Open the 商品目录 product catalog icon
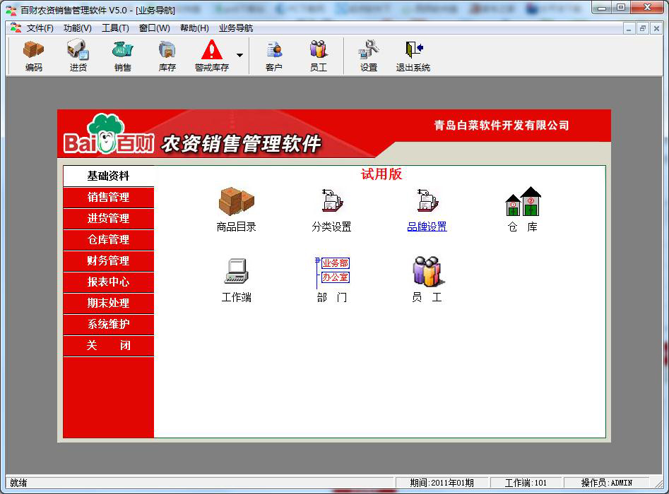Screen dimensions: 669x494 (x=237, y=201)
